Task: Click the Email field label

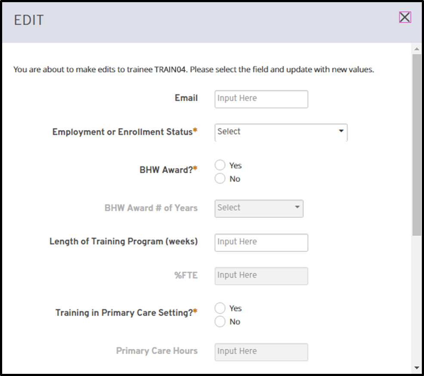Action: 186,98
